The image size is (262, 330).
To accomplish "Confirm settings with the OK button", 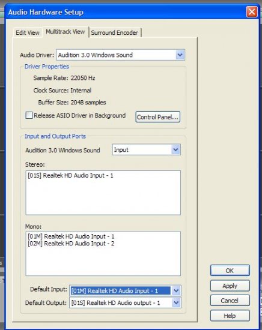I will [x=230, y=271].
